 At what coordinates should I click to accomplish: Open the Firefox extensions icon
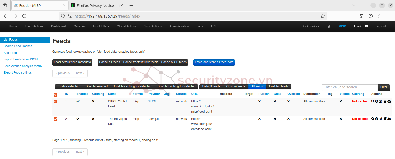[380, 16]
